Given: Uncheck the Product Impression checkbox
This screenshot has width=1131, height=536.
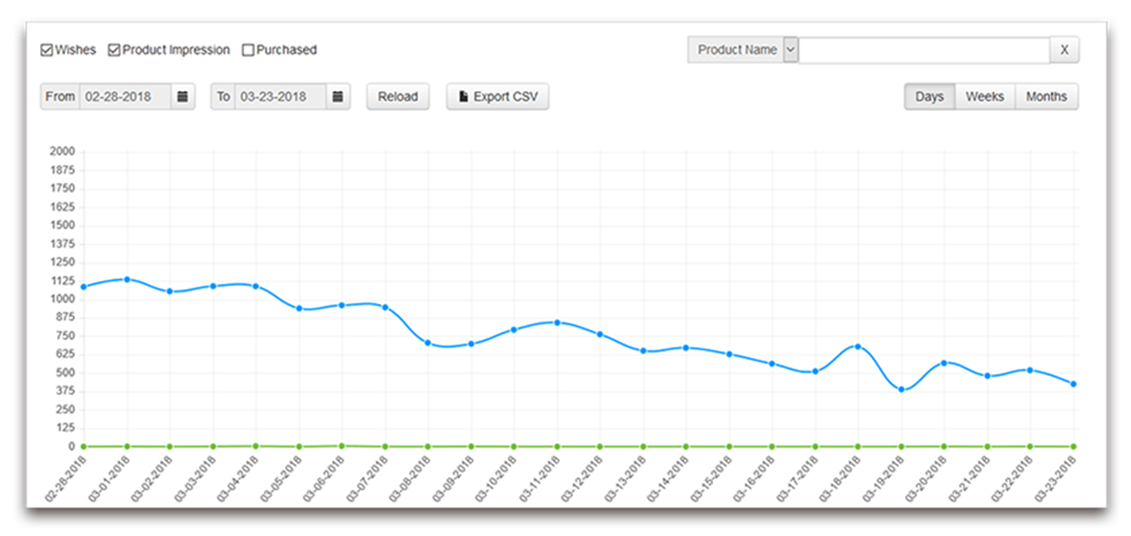Looking at the screenshot, I should point(114,50).
